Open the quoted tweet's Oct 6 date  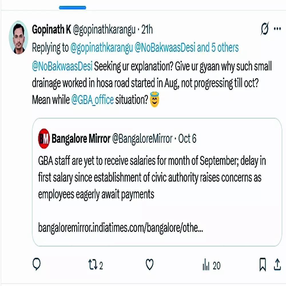click(187, 139)
